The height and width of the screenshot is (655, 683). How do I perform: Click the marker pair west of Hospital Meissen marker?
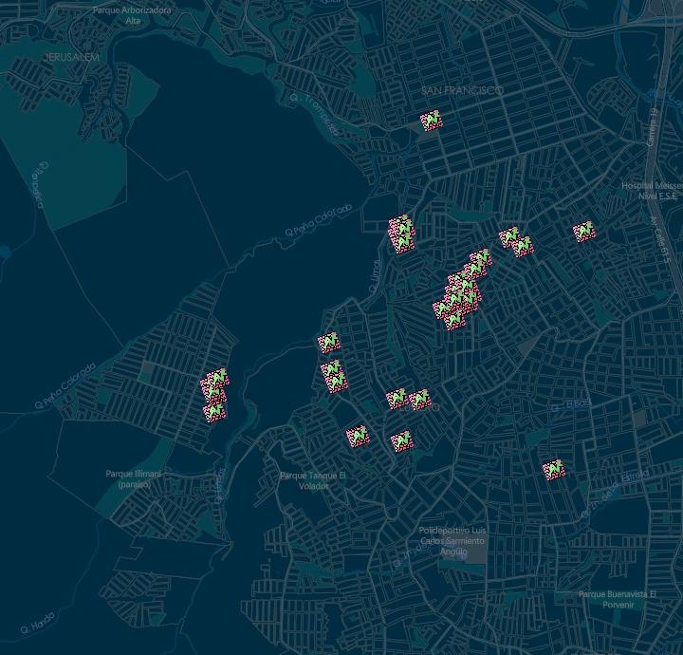(516, 241)
